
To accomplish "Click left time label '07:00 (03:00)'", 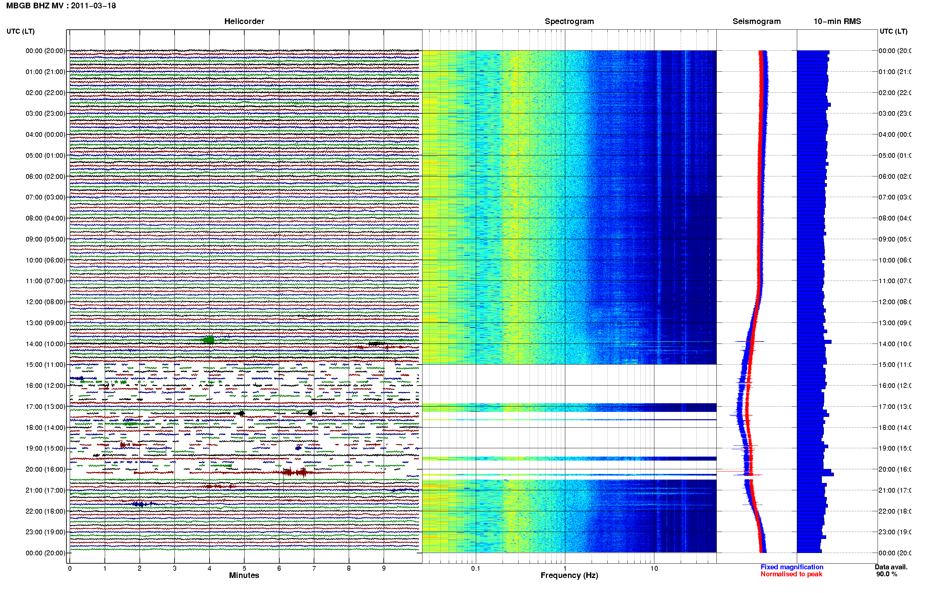I will click(x=45, y=197).
